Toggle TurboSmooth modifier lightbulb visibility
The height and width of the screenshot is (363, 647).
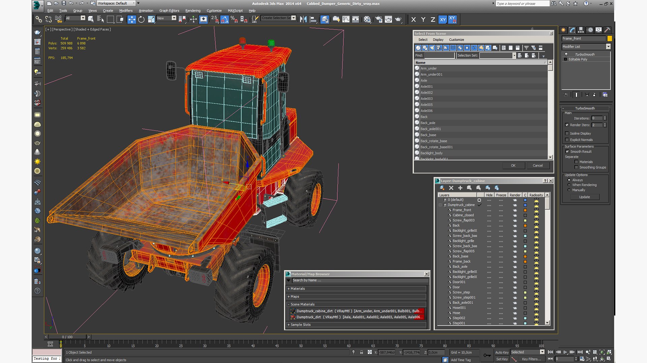click(566, 54)
